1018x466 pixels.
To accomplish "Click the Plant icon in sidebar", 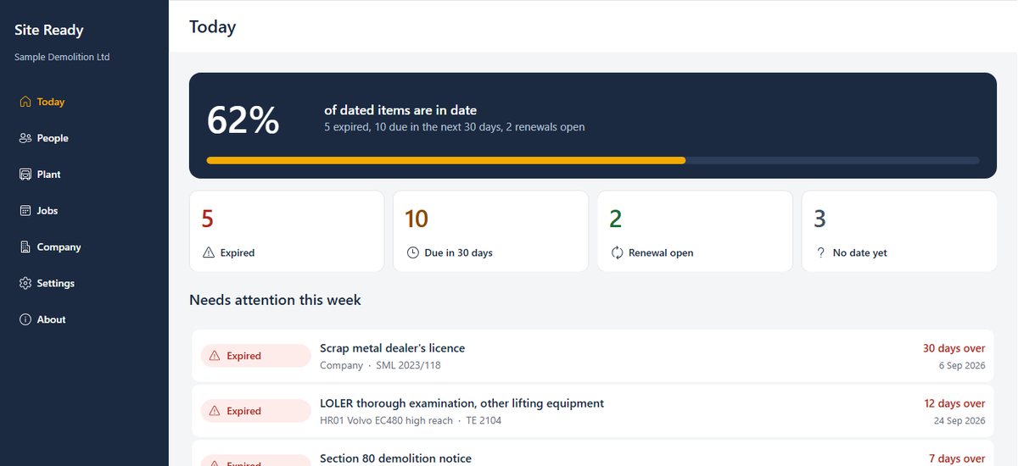I will click(x=25, y=175).
